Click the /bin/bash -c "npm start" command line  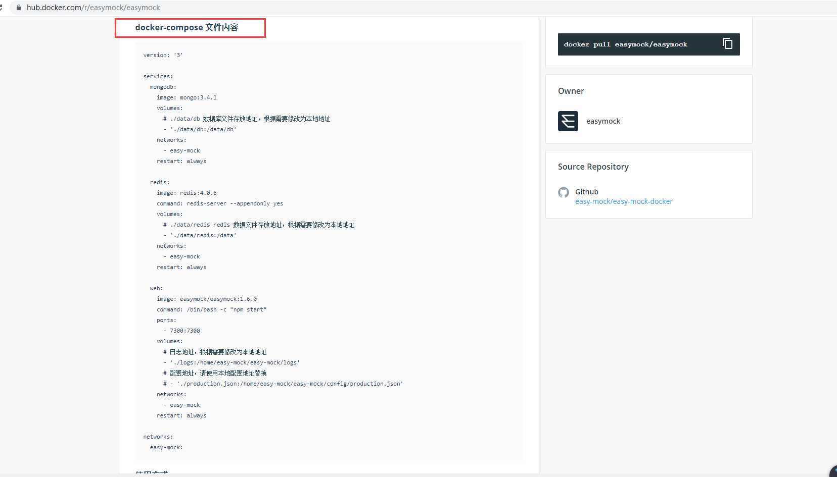click(211, 309)
